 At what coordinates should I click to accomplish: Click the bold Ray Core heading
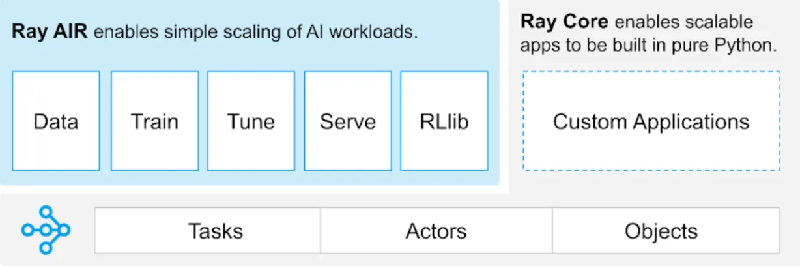pos(564,22)
